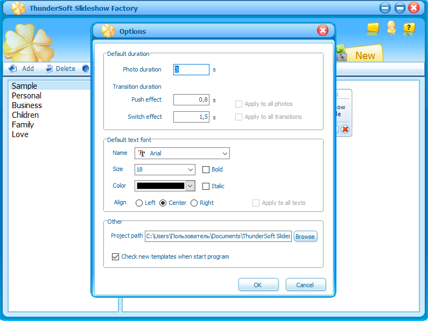Uncheck Check new templates when start program
Viewport: 428px width, 321px height.
coord(115,256)
